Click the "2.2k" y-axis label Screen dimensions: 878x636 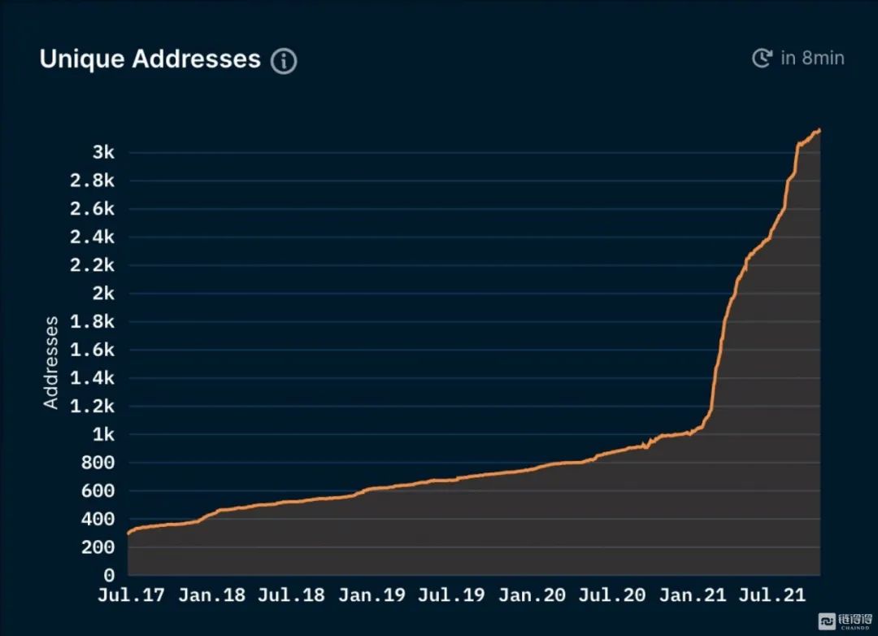point(93,264)
